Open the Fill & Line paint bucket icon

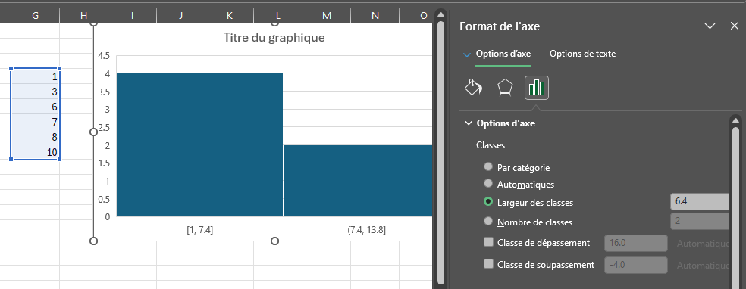point(473,88)
